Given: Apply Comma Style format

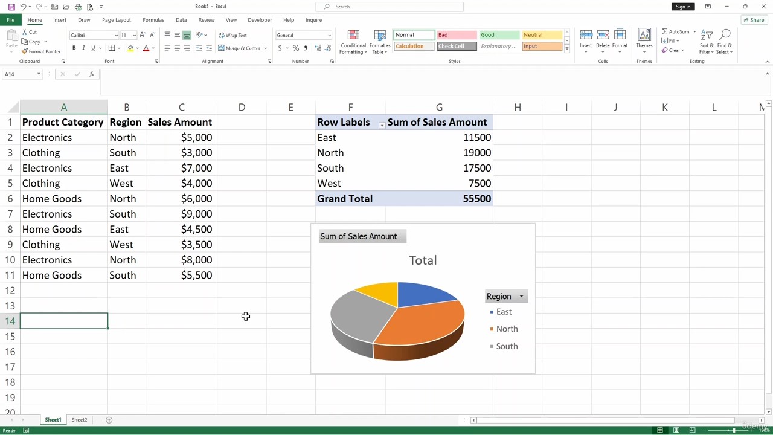Looking at the screenshot, I should 306,48.
